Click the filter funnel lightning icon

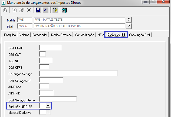55,10
